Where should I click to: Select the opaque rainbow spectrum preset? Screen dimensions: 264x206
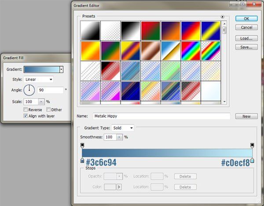tap(191, 51)
